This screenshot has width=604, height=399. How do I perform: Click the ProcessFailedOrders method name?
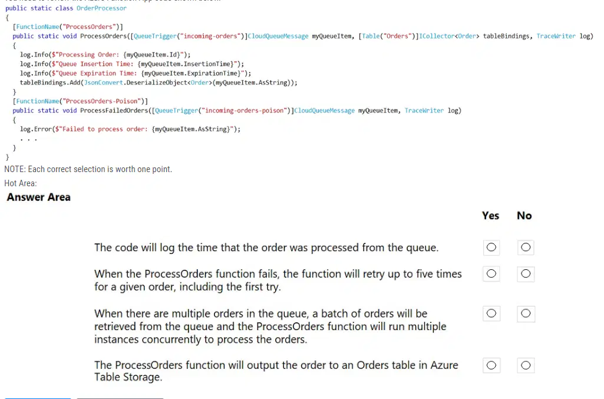click(x=114, y=111)
